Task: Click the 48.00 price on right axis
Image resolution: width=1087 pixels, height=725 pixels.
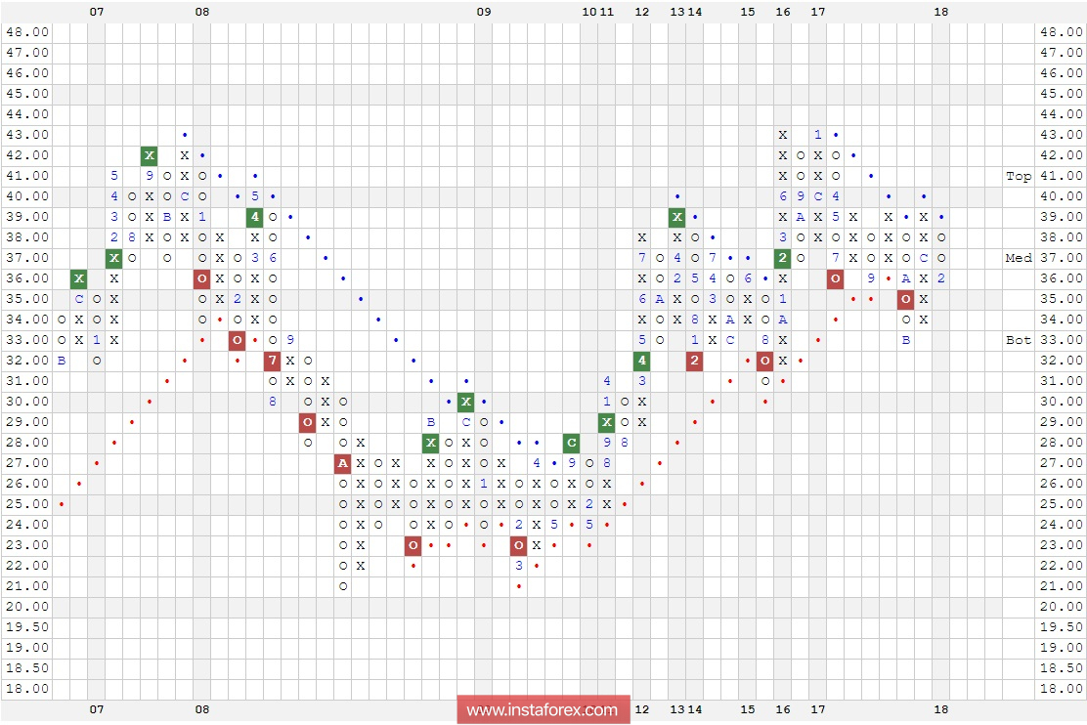Action: tap(1061, 32)
